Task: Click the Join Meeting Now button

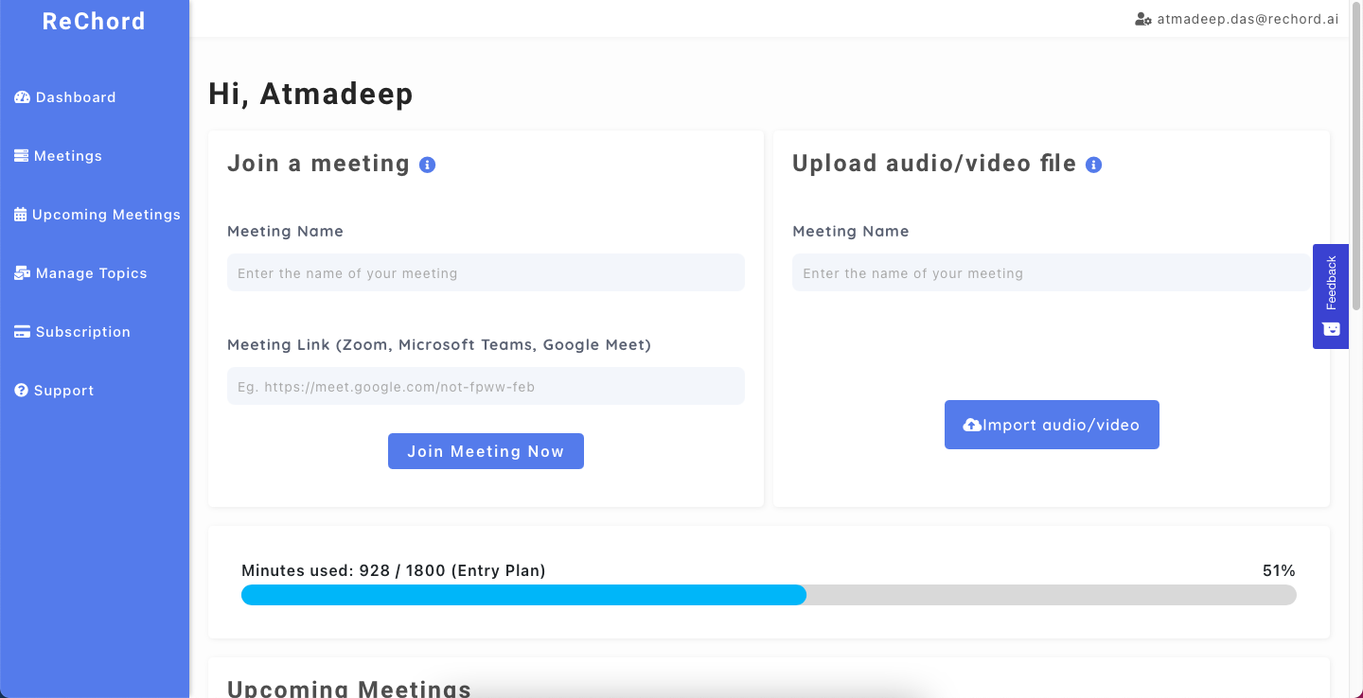Action: [x=486, y=451]
